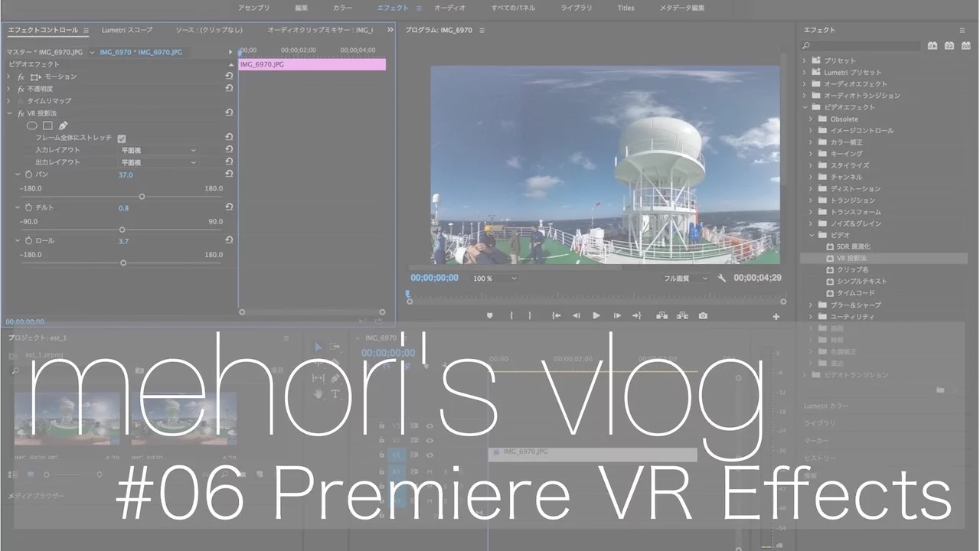Select the pen mask tool
Screen dimensions: 980x551
tap(63, 126)
